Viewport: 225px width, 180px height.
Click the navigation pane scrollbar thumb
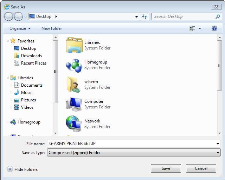tap(56, 72)
